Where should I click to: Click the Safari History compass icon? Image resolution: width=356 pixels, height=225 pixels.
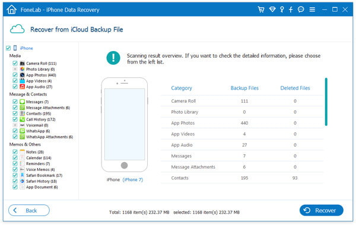22,181
